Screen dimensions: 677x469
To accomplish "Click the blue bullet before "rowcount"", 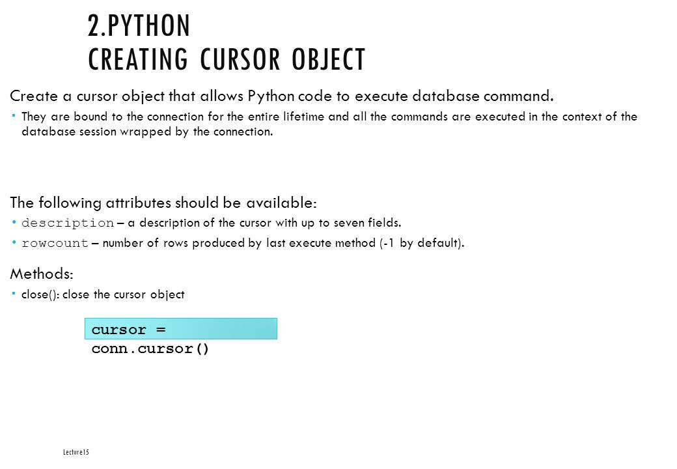I will [14, 243].
